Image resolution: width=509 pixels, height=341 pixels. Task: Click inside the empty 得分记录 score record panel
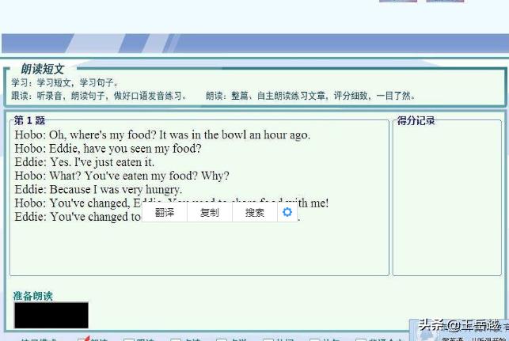tap(447, 199)
